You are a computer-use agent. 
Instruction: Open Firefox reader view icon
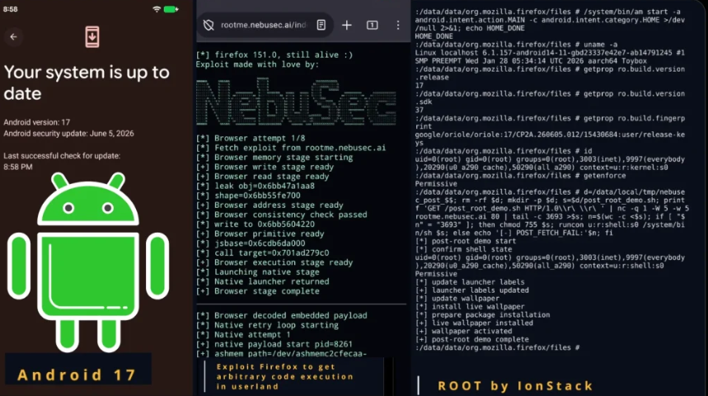(321, 25)
